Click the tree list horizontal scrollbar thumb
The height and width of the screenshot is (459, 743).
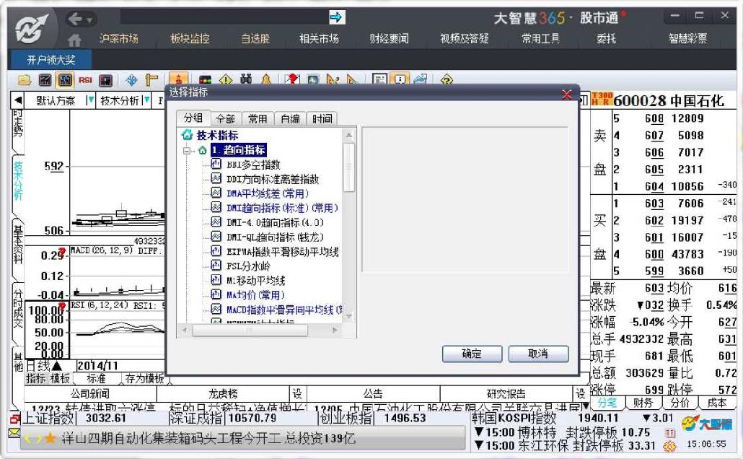(x=250, y=330)
